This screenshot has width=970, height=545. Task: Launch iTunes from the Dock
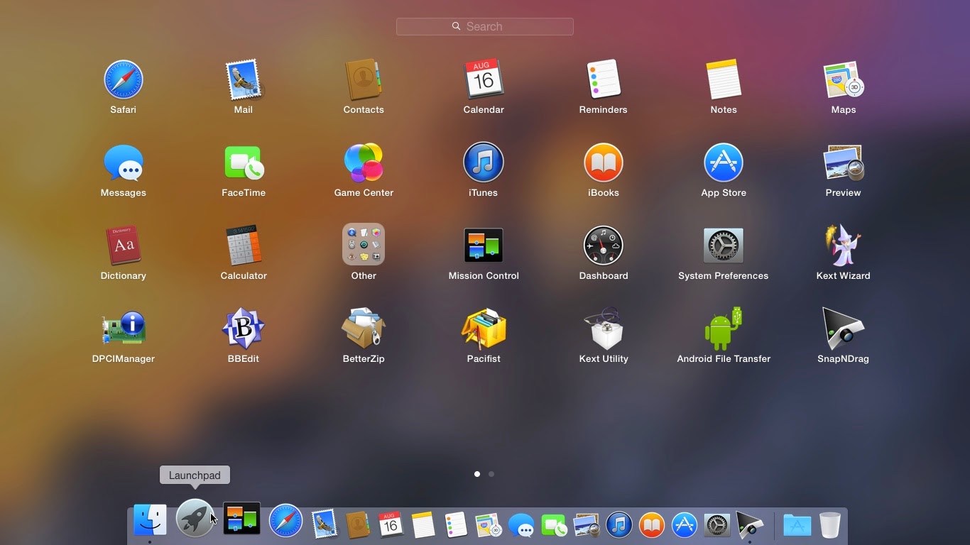coord(619,524)
